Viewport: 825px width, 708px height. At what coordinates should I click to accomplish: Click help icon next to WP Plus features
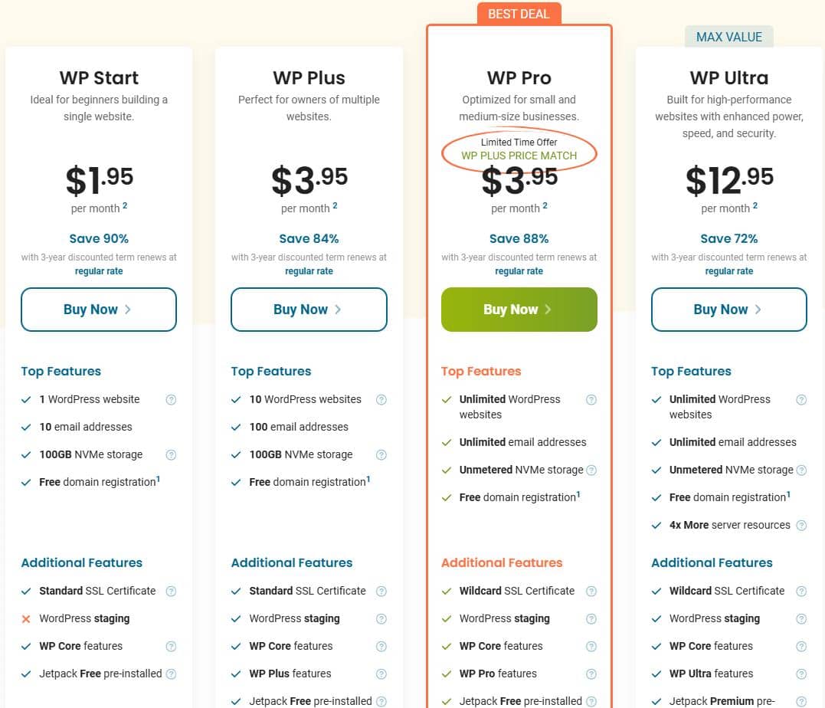point(381,674)
